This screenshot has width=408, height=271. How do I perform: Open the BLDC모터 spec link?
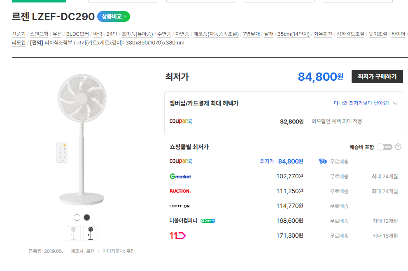[x=77, y=34]
